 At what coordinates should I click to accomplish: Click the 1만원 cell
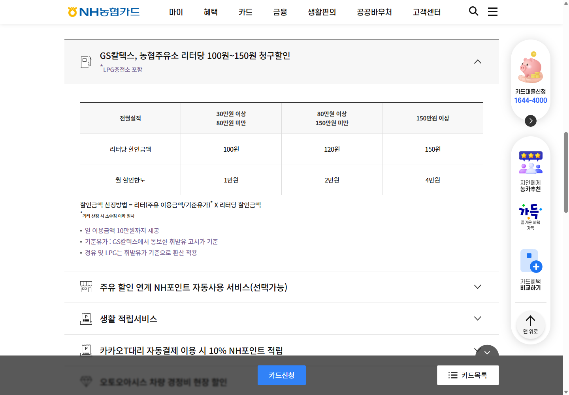(231, 180)
